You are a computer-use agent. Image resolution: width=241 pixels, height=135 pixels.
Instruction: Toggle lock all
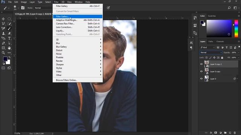point(222,57)
